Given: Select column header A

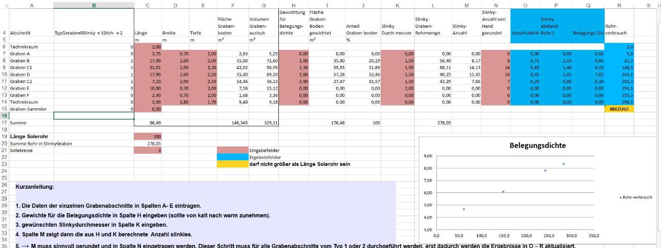Looking at the screenshot, I should pyautogui.click(x=32, y=5).
